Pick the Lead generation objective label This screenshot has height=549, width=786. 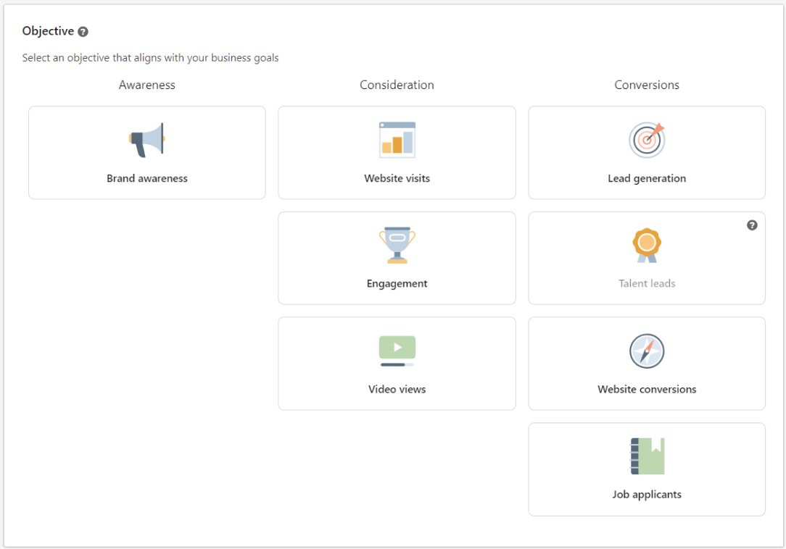(647, 178)
